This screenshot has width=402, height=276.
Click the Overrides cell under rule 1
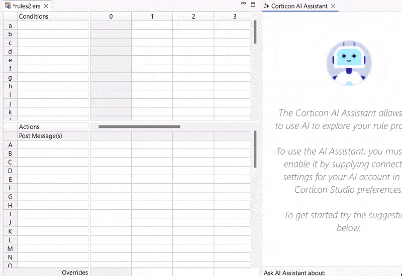(x=152, y=272)
